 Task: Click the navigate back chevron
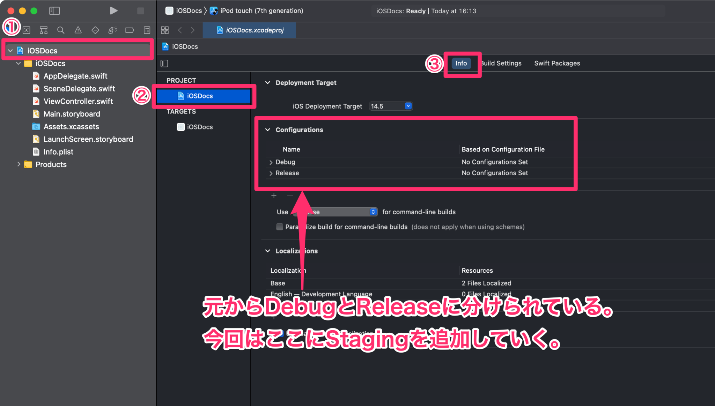180,30
